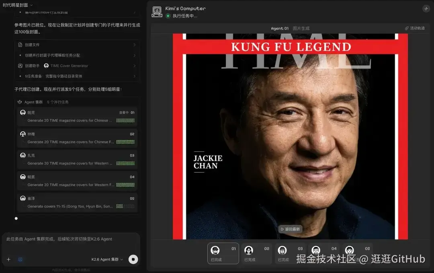Expand the 创建助手 TIME Cover Generator row
The height and width of the screenshot is (273, 434).
coord(77,66)
